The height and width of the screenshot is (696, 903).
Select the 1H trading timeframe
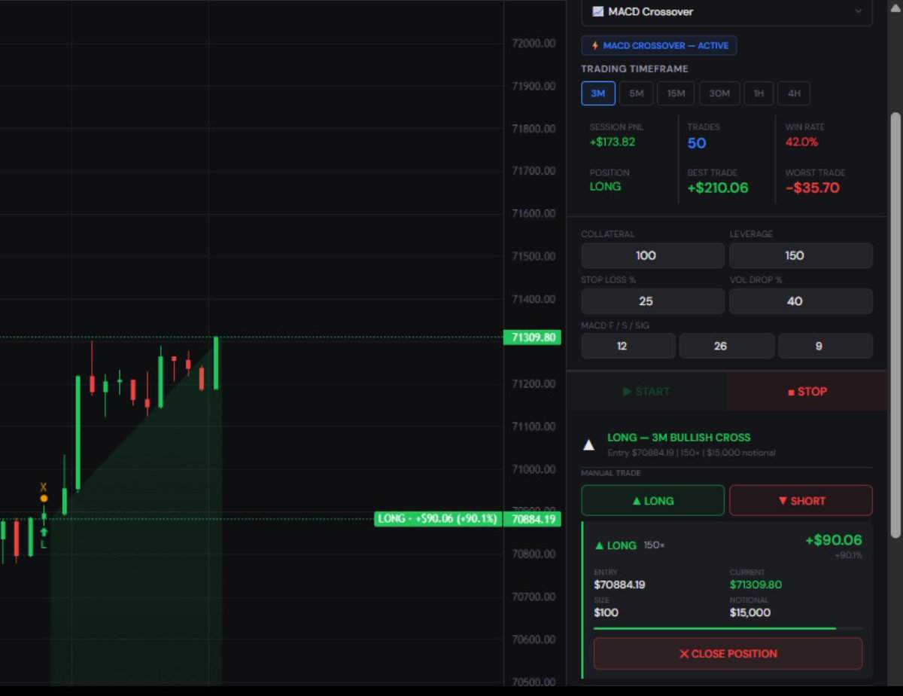click(759, 93)
